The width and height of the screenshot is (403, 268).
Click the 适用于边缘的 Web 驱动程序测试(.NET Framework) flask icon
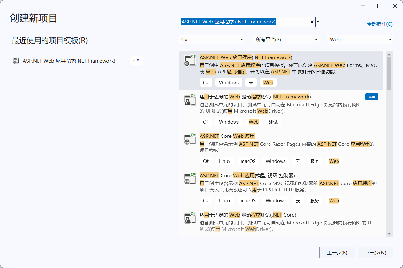(190, 100)
